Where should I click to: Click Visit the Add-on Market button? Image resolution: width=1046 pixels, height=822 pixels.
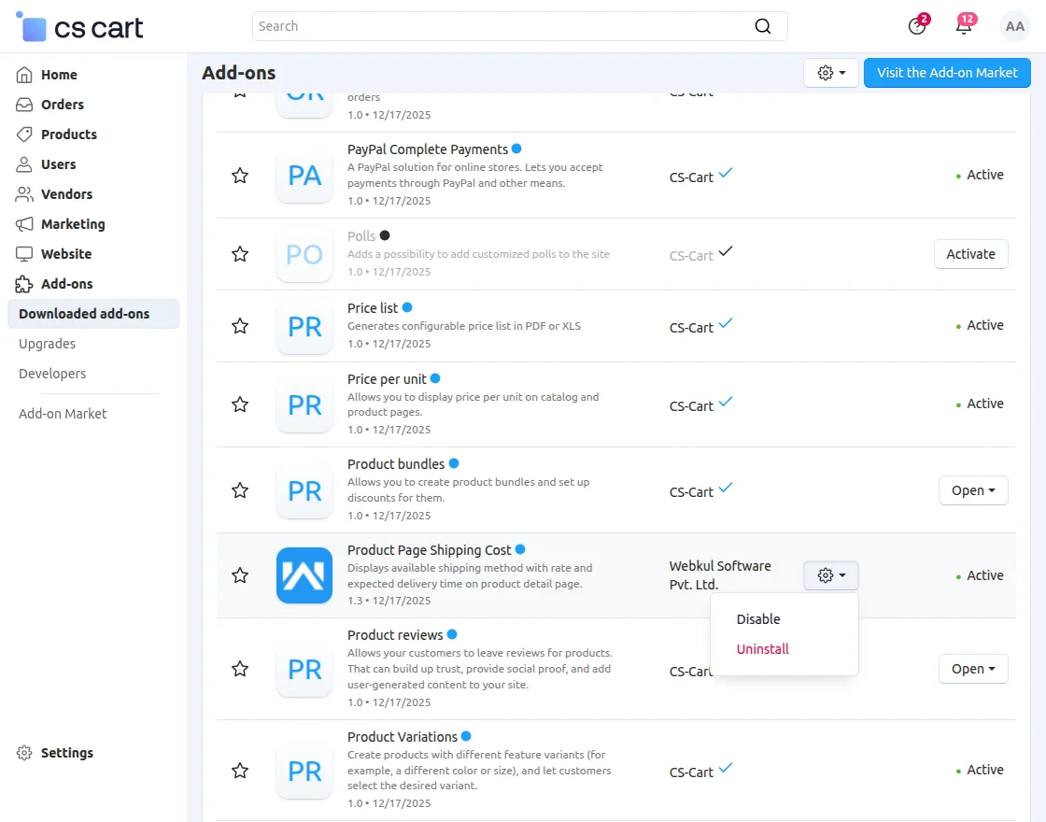coord(947,73)
